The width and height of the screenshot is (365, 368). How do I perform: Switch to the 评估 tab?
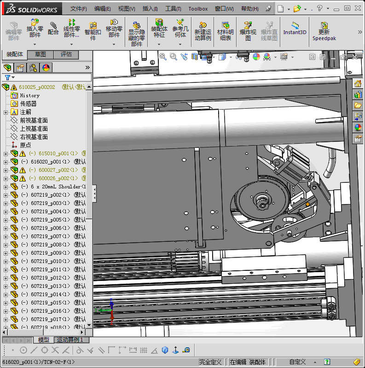tap(66, 54)
